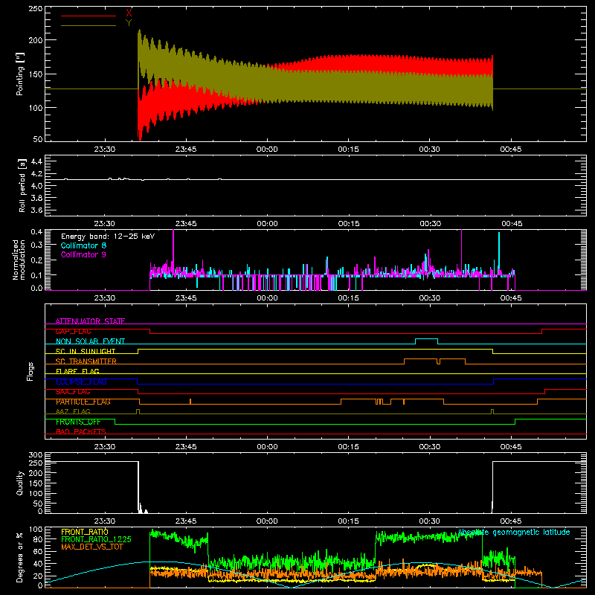The width and height of the screenshot is (595, 595).
Task: Click the 3.6 tick on Roll period axis
Action: click(36, 210)
